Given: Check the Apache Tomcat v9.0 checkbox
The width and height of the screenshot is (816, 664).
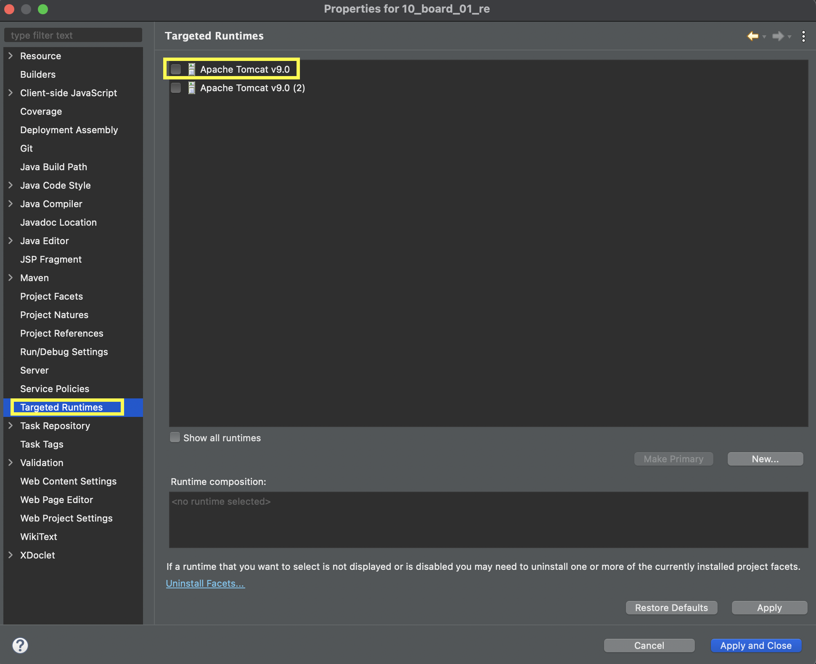Looking at the screenshot, I should [176, 69].
